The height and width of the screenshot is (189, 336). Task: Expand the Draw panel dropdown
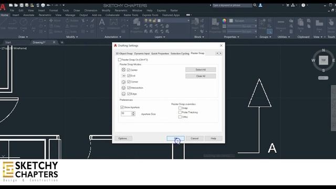(23, 37)
